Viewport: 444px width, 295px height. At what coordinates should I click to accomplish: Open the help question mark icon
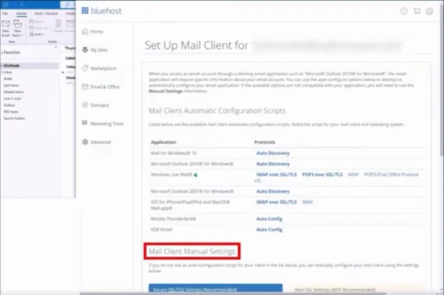point(404,11)
